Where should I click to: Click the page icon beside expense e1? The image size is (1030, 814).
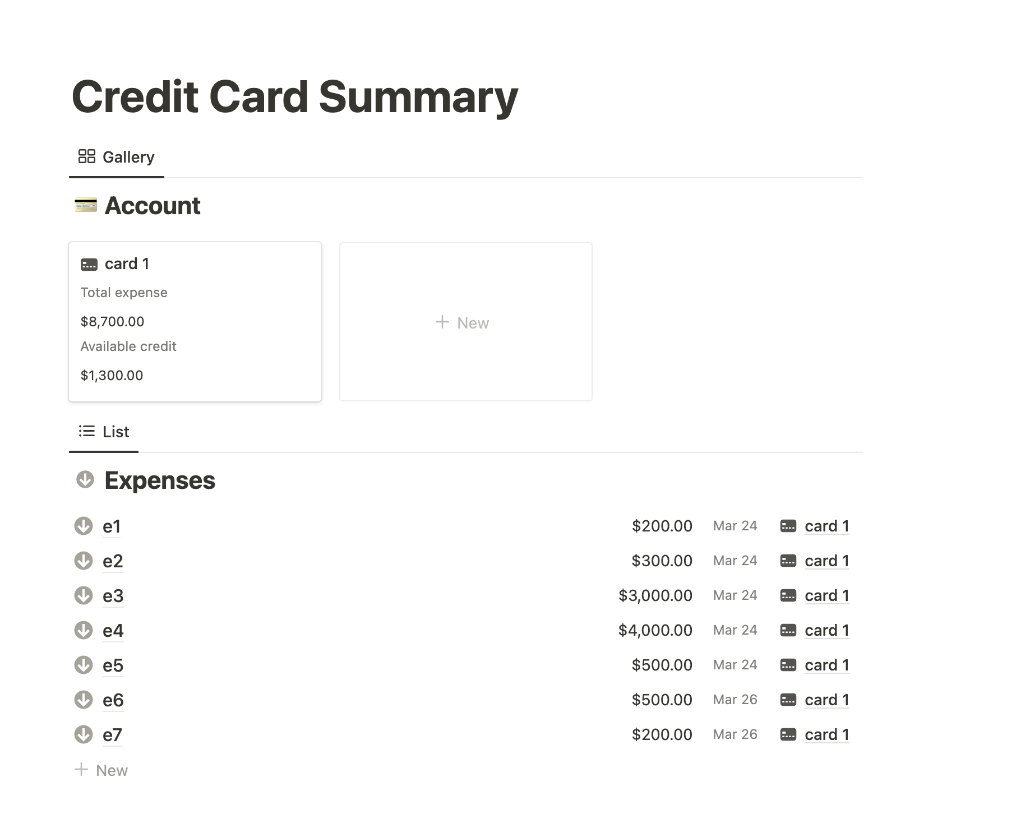click(84, 526)
